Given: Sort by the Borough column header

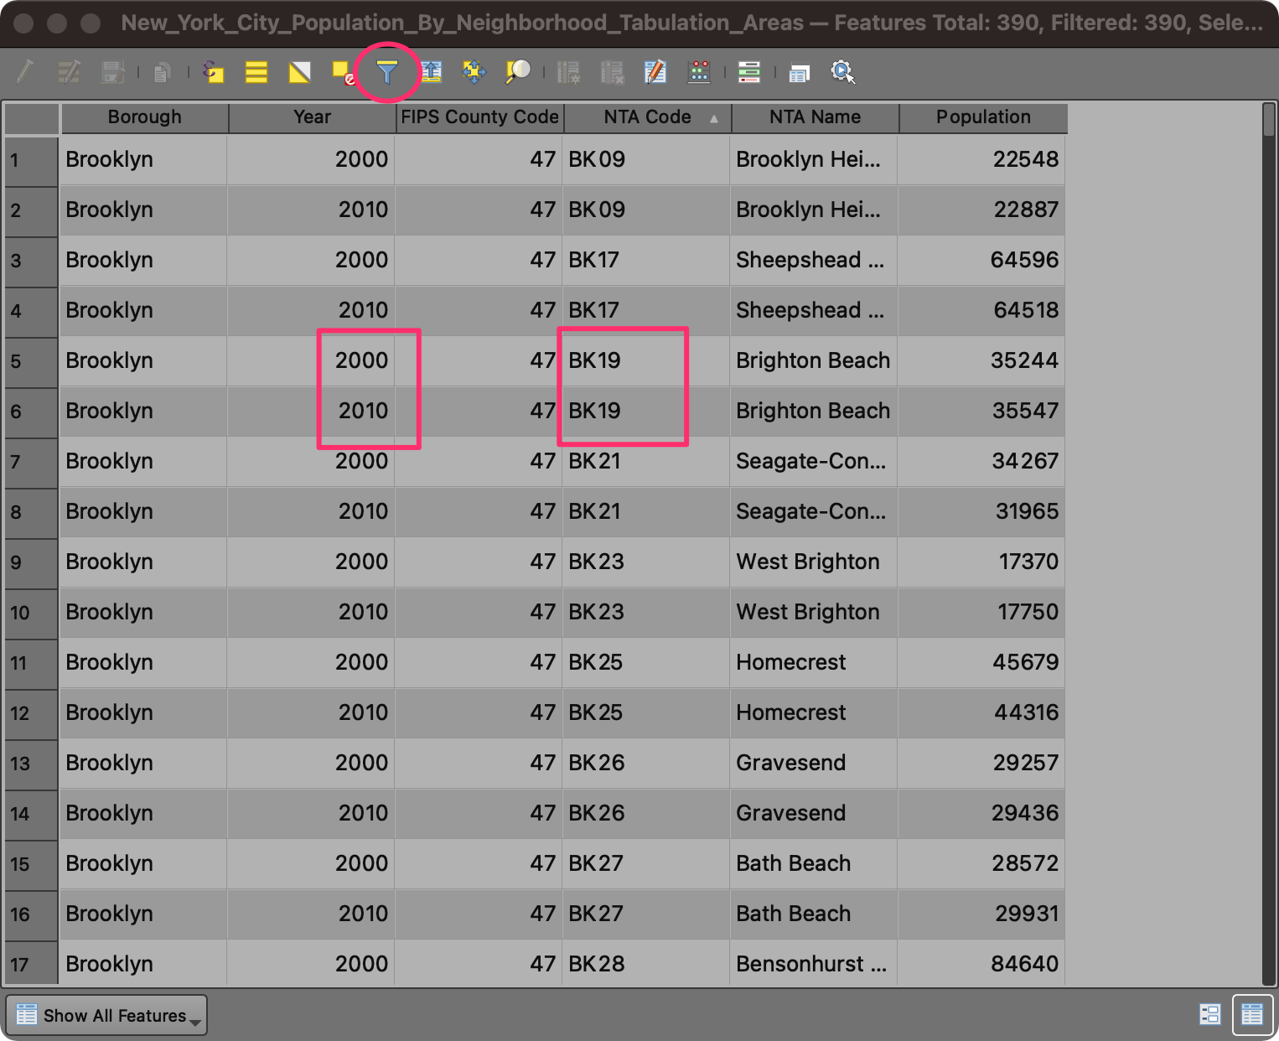Looking at the screenshot, I should pos(144,117).
